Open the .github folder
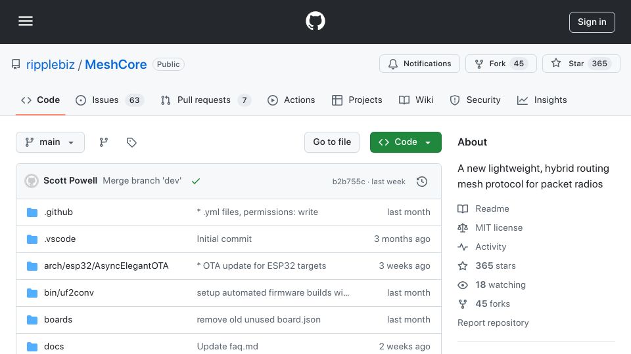 (58, 212)
